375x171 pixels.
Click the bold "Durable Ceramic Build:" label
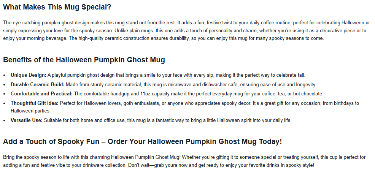[38, 84]
